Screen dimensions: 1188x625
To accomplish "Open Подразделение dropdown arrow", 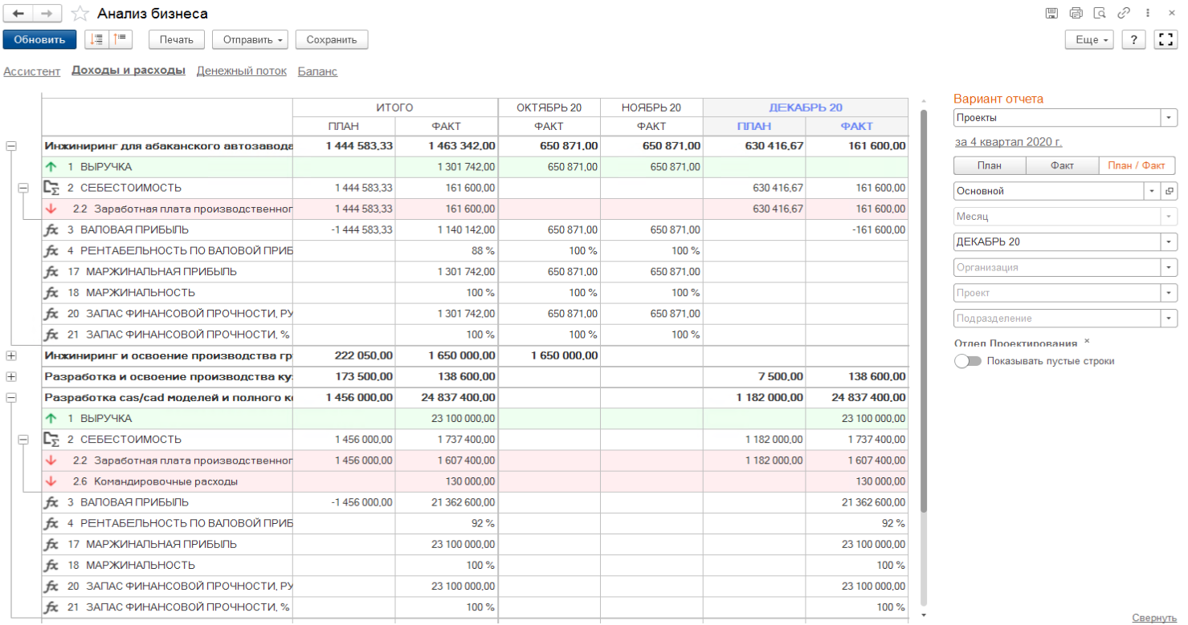I will tap(1170, 319).
